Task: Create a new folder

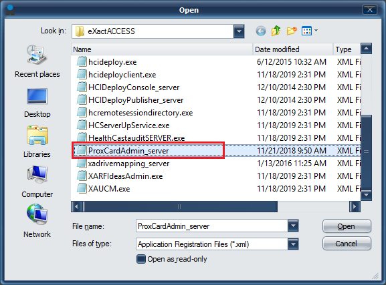Action: (292, 31)
